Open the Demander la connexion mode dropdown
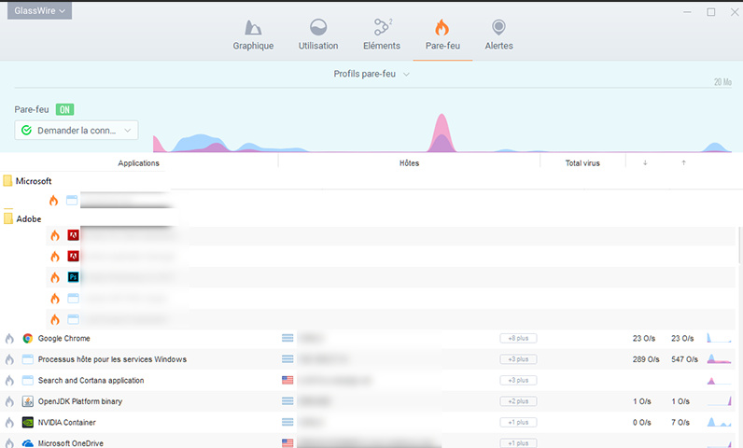743x448 pixels. [77, 131]
